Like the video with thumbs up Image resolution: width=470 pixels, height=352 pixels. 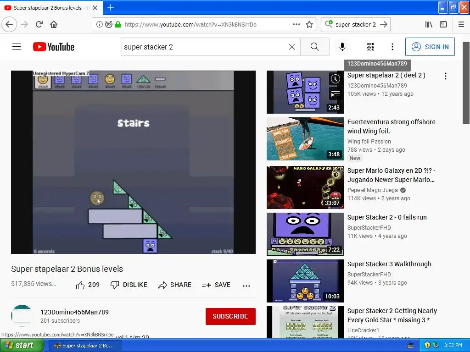tap(88, 285)
